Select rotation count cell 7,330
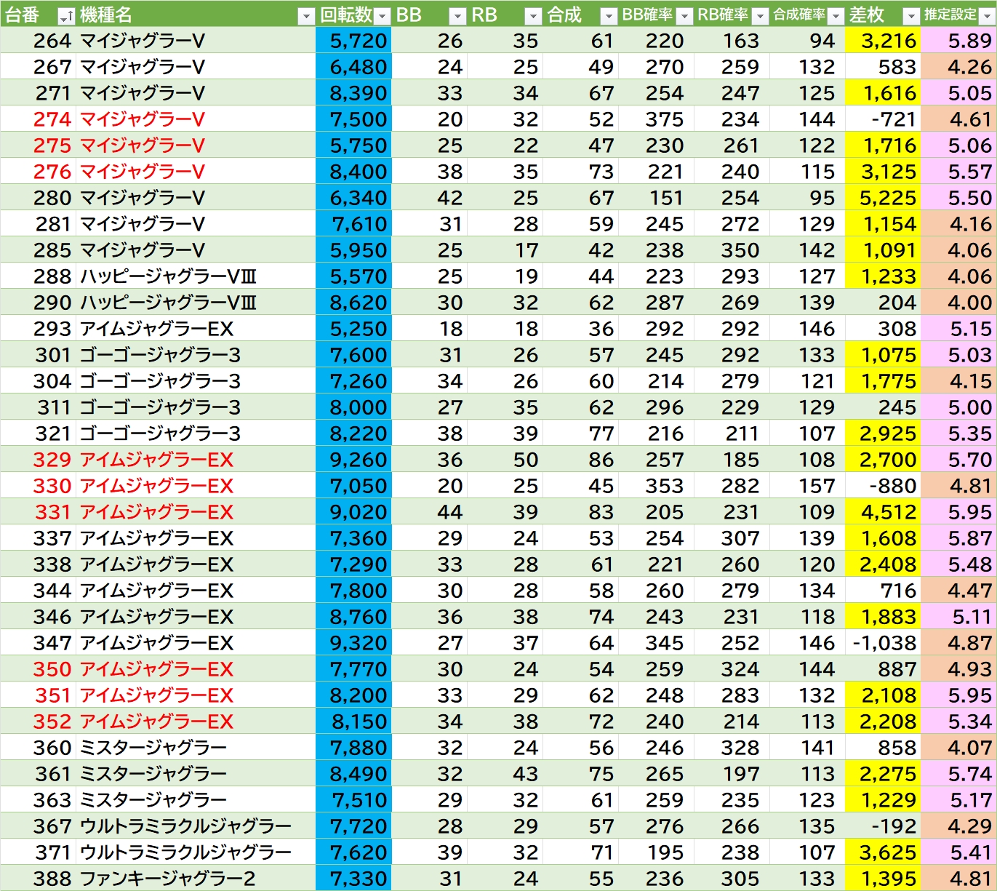 coord(353,879)
